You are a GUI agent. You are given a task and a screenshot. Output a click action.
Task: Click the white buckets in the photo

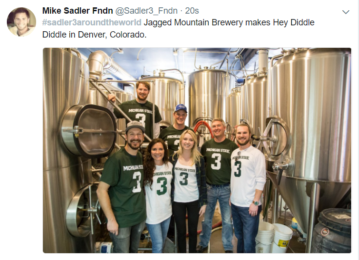click(274, 238)
